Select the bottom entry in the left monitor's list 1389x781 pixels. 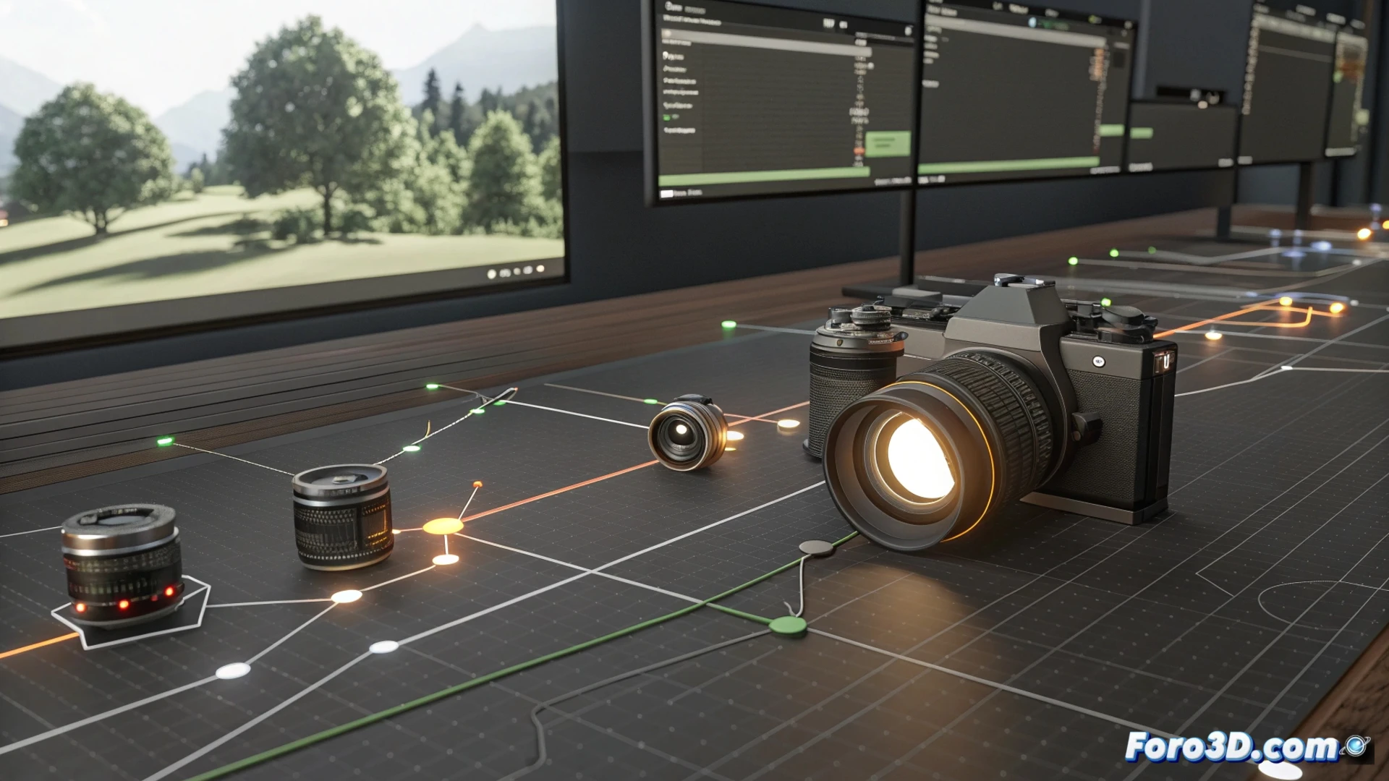pyautogui.click(x=679, y=130)
